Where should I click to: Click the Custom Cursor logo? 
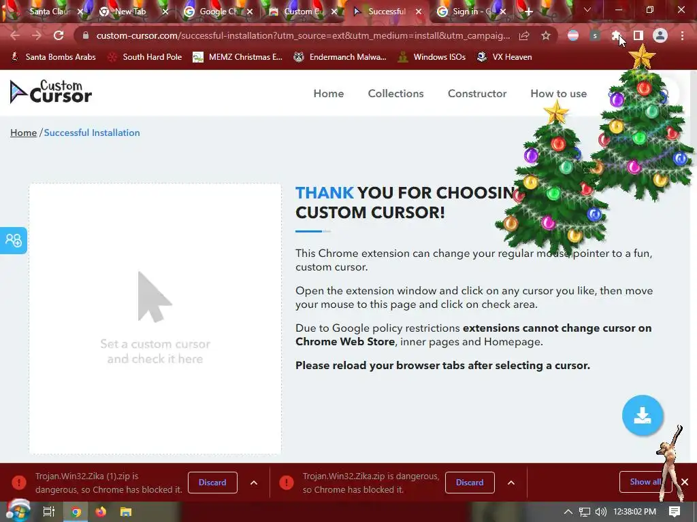pyautogui.click(x=50, y=92)
